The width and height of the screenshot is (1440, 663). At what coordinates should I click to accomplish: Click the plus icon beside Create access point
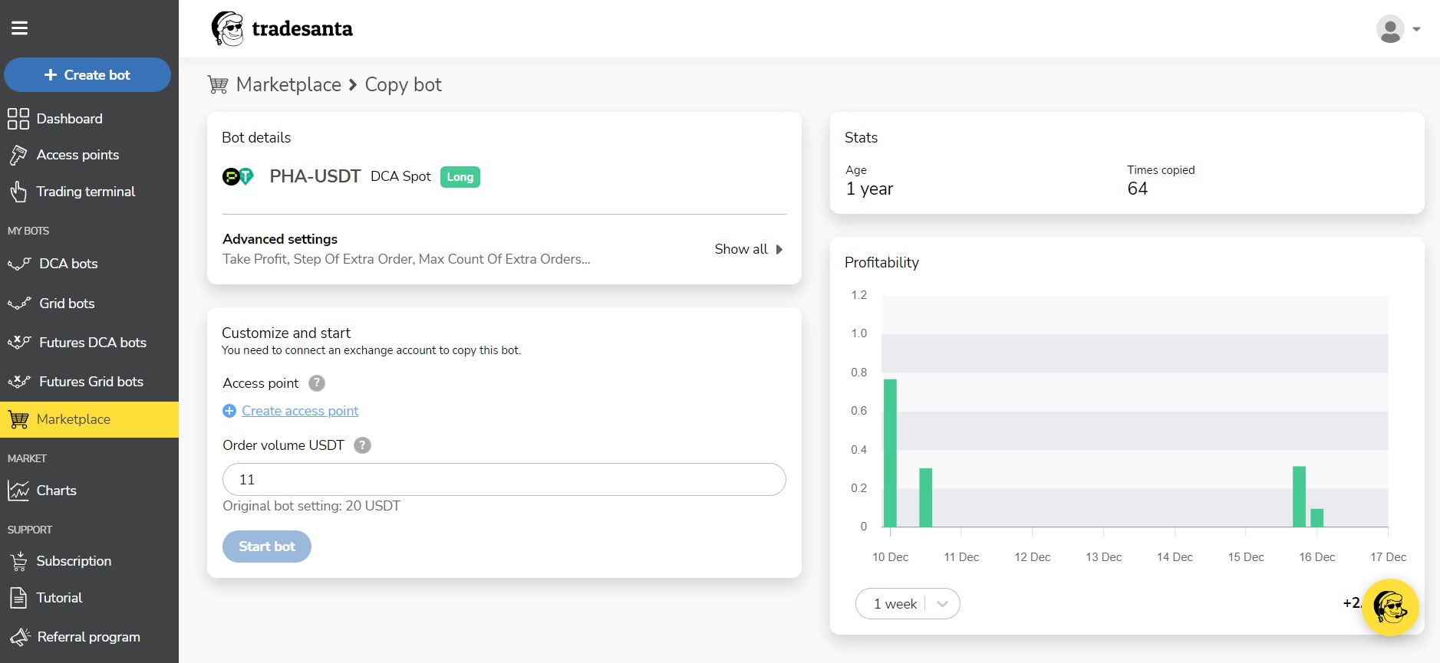tap(229, 411)
